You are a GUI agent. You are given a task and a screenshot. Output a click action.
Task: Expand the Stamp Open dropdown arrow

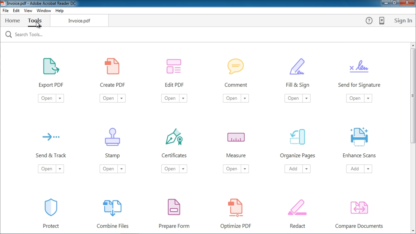(122, 169)
